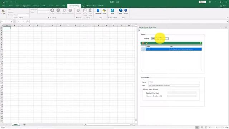Viewport: 229px width, 129px height.
Task: Click the Clean Sheet action icon
Action: [x=90, y=10]
